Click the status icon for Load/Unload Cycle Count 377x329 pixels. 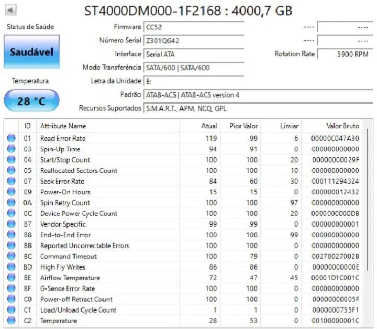click(x=12, y=310)
